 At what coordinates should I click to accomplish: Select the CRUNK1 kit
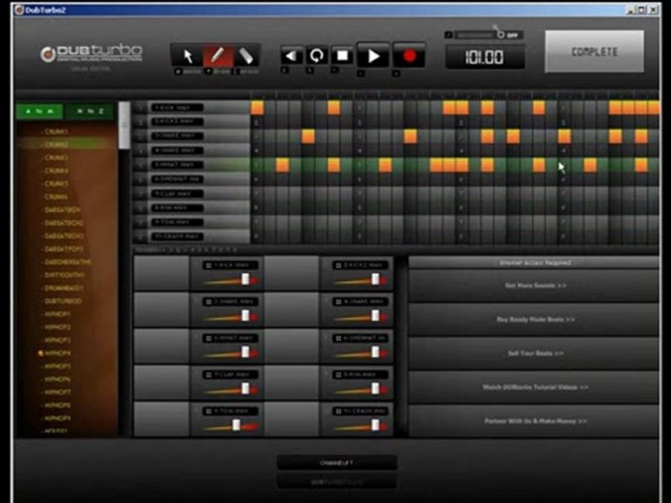pyautogui.click(x=56, y=132)
